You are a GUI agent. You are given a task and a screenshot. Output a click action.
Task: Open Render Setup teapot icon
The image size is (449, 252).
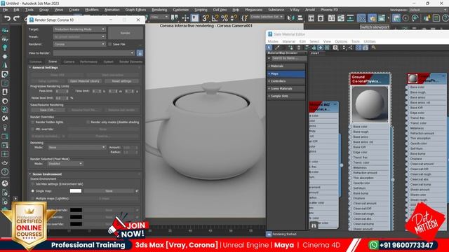pos(372,18)
